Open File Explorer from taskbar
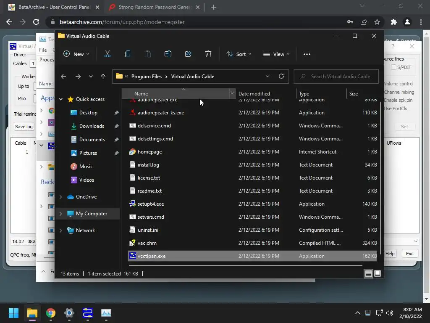 32,313
